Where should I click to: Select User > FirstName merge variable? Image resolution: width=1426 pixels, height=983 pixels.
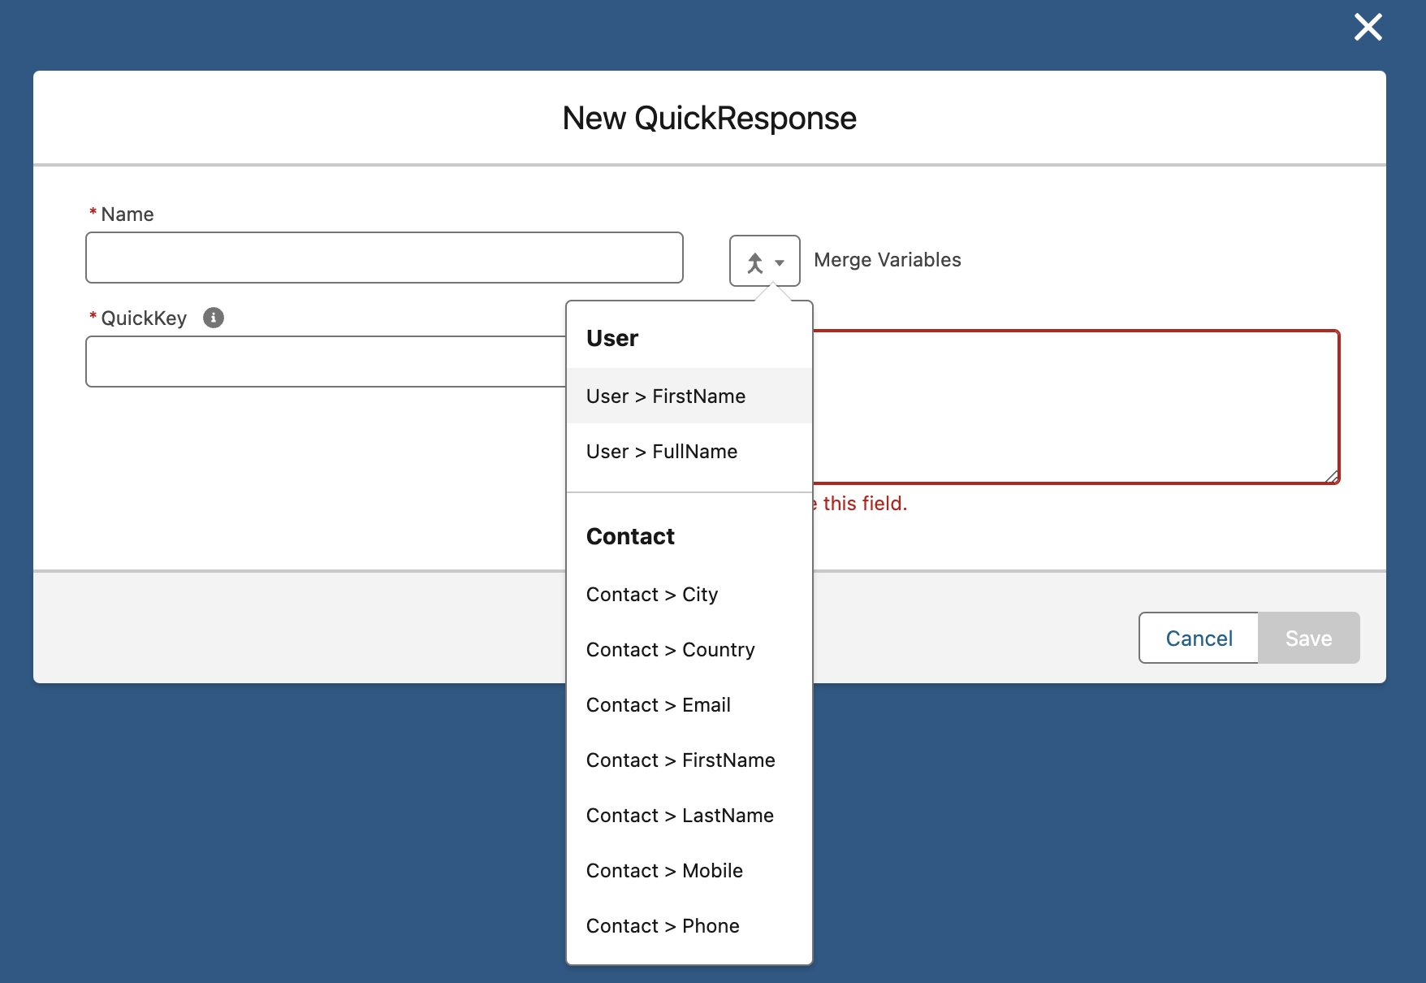[689, 396]
